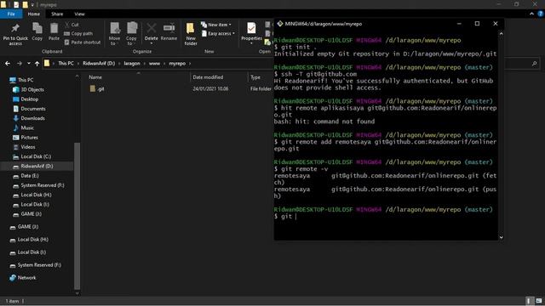Click laragon in address breadcrumb

132,64
